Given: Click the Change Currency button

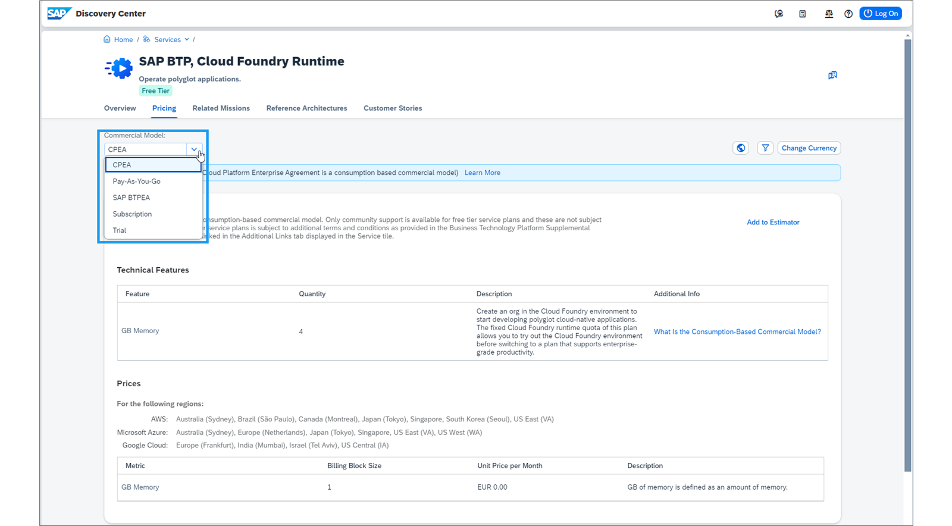Looking at the screenshot, I should 809,148.
